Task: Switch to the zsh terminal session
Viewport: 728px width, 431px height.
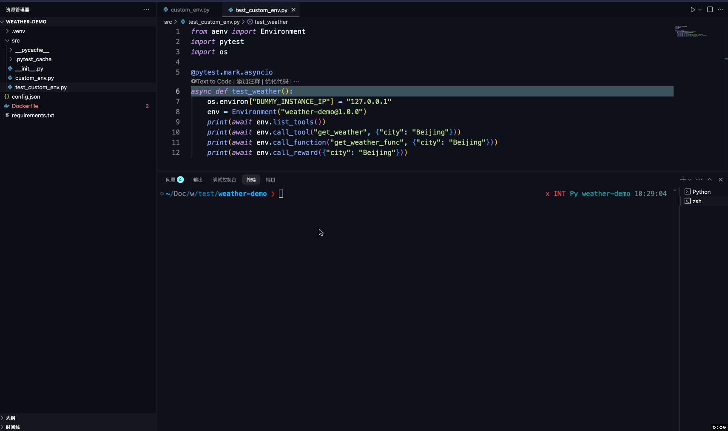Action: pos(698,201)
